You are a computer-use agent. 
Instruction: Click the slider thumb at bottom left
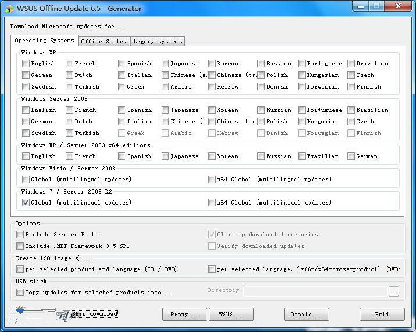[x=21, y=311]
